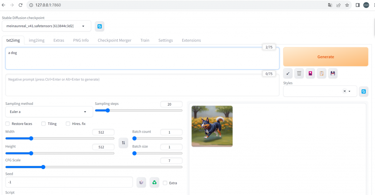This screenshot has width=375, height=195.
Task: Click the pink extra networks card icon
Action: (310, 73)
